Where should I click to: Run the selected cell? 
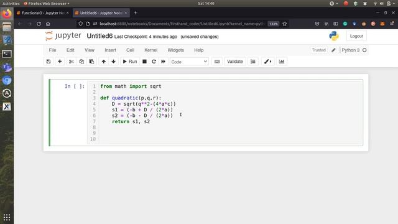(130, 62)
